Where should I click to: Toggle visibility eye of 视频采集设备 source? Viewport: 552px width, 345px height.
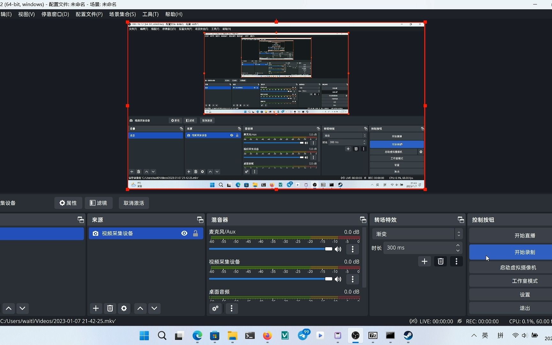pyautogui.click(x=184, y=234)
